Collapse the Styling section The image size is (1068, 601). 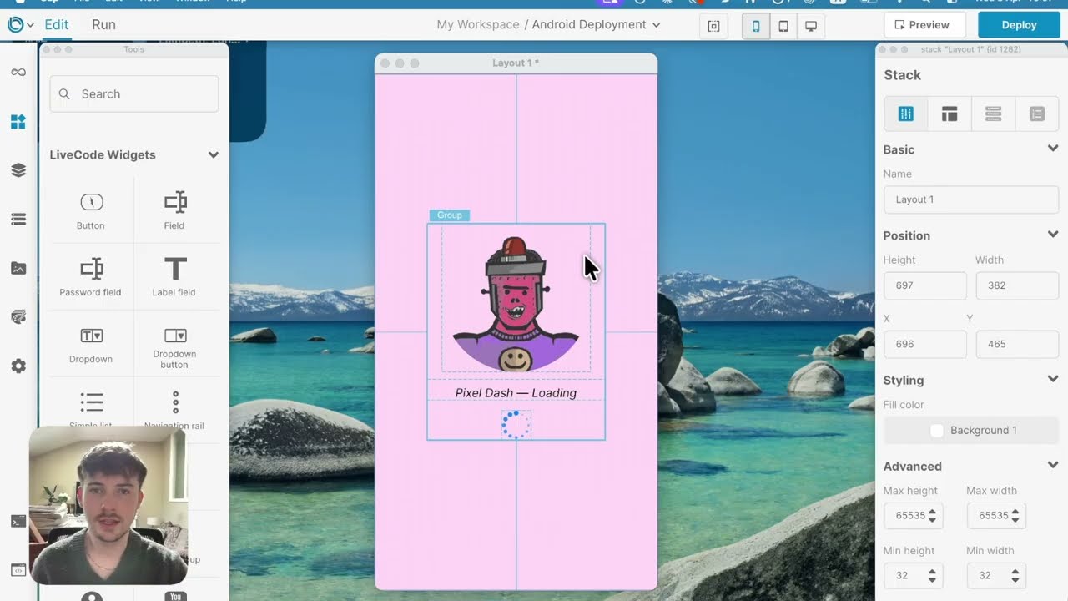coord(1052,380)
